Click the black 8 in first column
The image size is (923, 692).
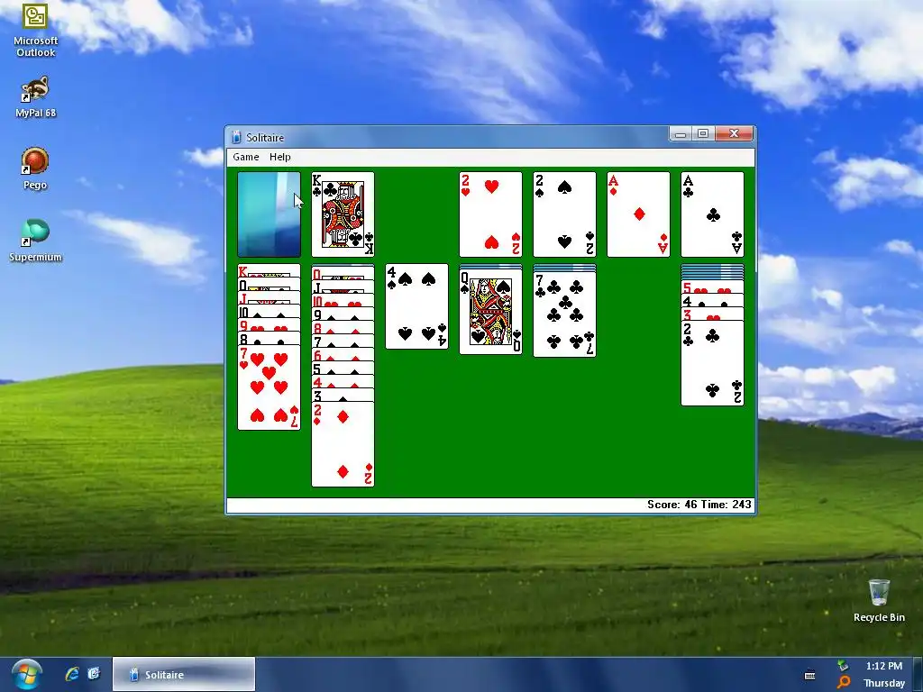[269, 339]
